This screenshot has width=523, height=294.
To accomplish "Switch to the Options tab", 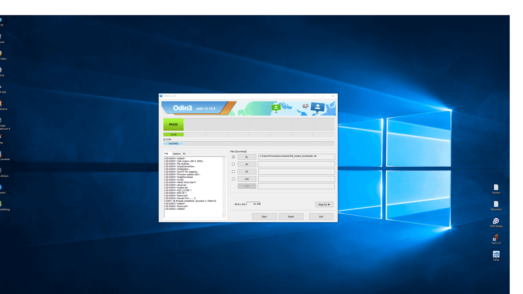I will click(x=177, y=154).
